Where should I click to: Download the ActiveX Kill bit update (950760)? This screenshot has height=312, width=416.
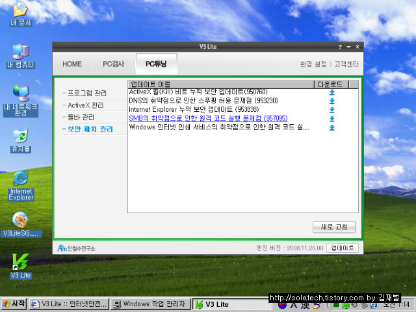tap(331, 92)
